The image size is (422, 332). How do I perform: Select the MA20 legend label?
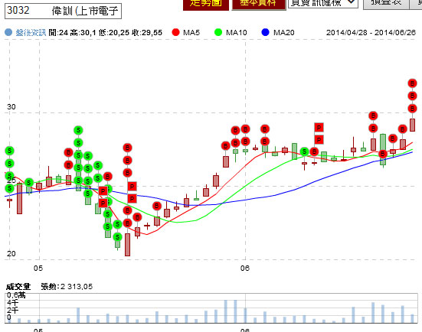[284, 33]
